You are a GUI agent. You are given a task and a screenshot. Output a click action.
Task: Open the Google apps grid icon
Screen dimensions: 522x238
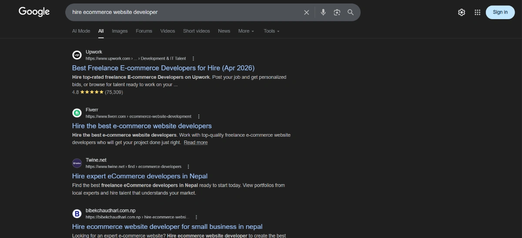click(x=477, y=12)
